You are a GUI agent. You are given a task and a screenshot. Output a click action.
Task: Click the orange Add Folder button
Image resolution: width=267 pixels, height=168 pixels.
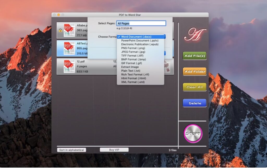click(194, 71)
